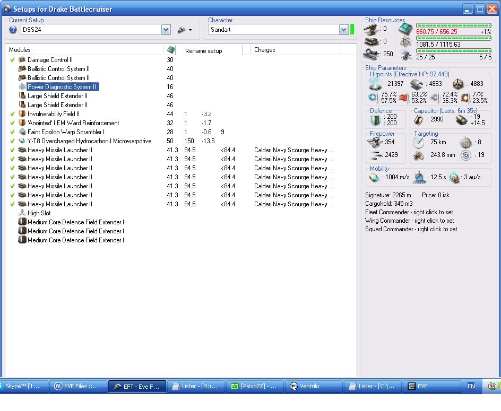
Task: Toggle the Damage Control II active checkmark
Action: [12, 59]
